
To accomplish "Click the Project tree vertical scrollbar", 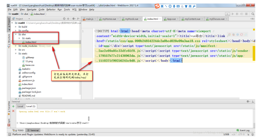I will click(80, 58).
